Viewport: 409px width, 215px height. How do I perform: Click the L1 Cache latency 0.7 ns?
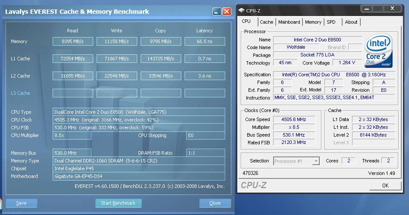point(205,59)
